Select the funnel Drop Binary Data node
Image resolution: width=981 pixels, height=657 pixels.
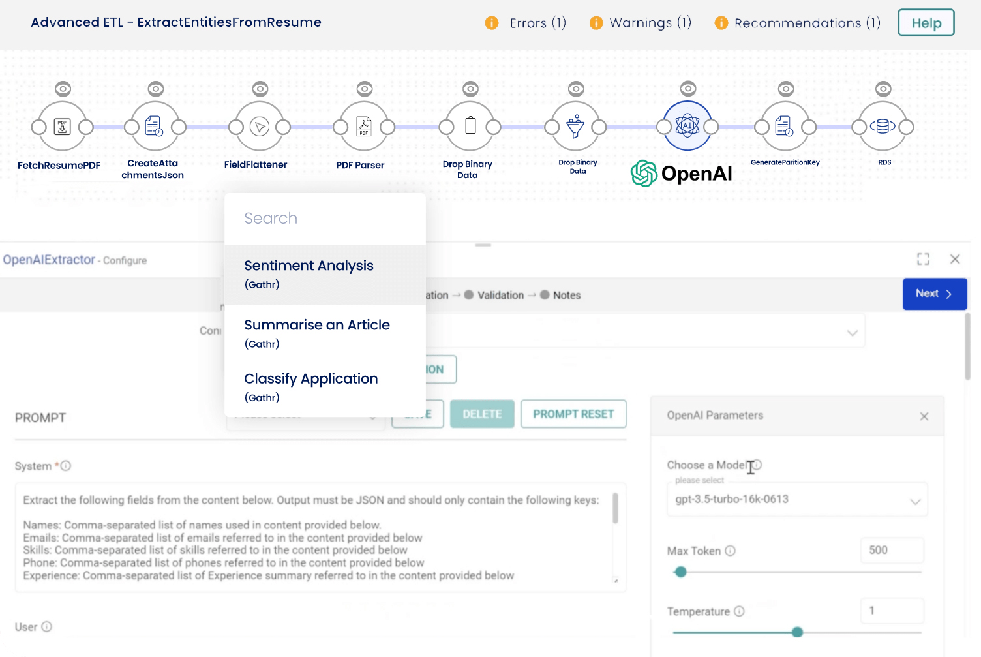tap(575, 127)
